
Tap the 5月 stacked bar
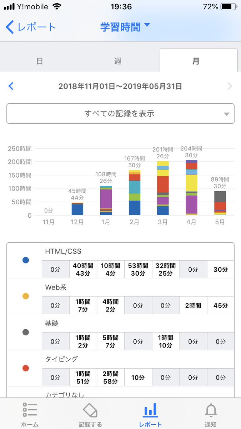tap(220, 203)
